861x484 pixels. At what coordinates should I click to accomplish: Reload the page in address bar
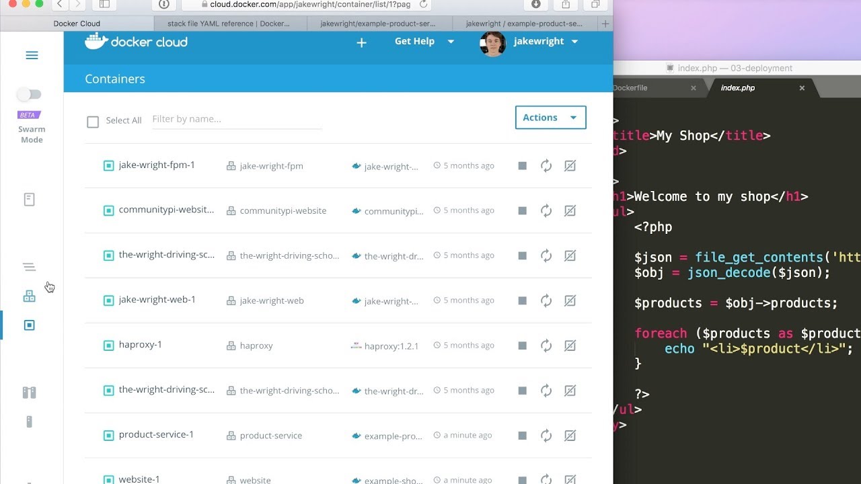423,4
